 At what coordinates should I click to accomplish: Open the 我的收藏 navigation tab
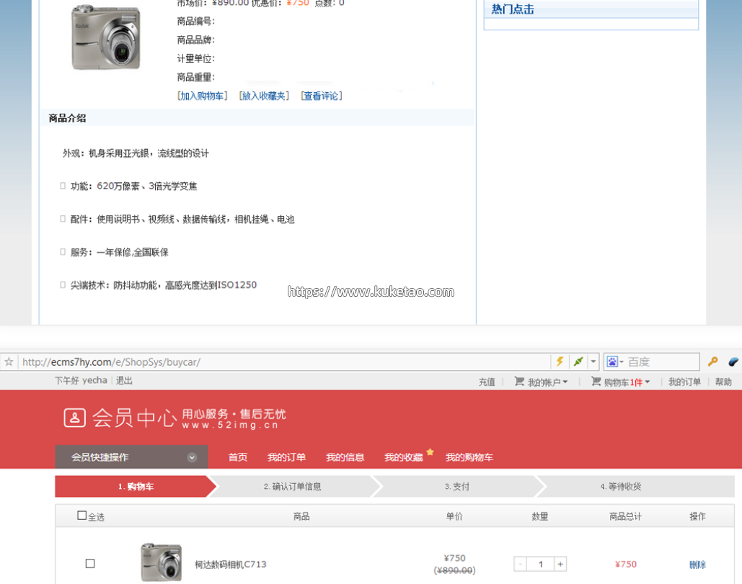click(404, 457)
